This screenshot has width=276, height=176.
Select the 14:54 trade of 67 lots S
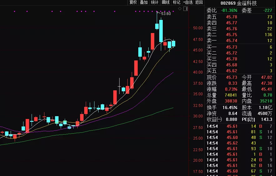tap(239, 171)
